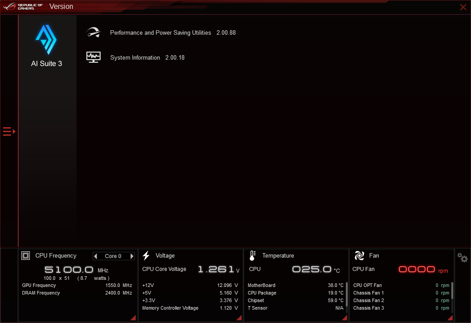The image size is (471, 323).
Task: Click the Core 0 selector label
Action: [x=113, y=256]
